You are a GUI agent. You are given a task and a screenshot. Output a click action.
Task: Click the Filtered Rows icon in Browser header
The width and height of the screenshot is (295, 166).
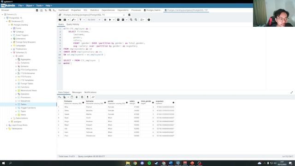(46, 10)
